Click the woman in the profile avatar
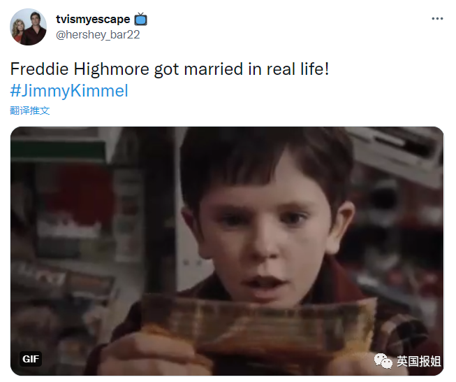 18,32
